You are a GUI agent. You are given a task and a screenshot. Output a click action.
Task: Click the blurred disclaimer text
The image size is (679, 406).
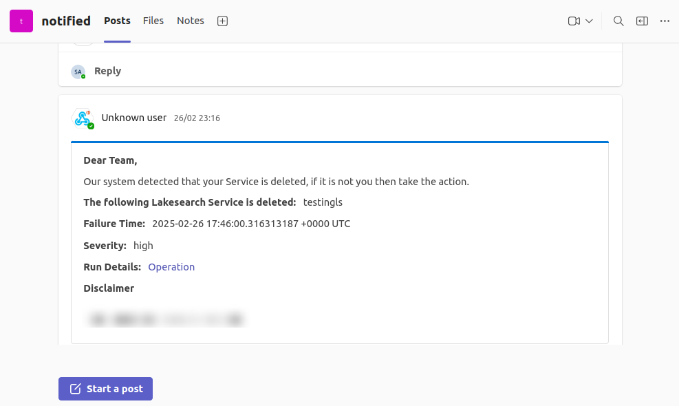[x=166, y=319]
